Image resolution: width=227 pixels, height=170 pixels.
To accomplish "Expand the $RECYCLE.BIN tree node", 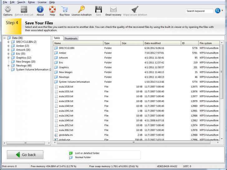I will [x=8, y=42].
